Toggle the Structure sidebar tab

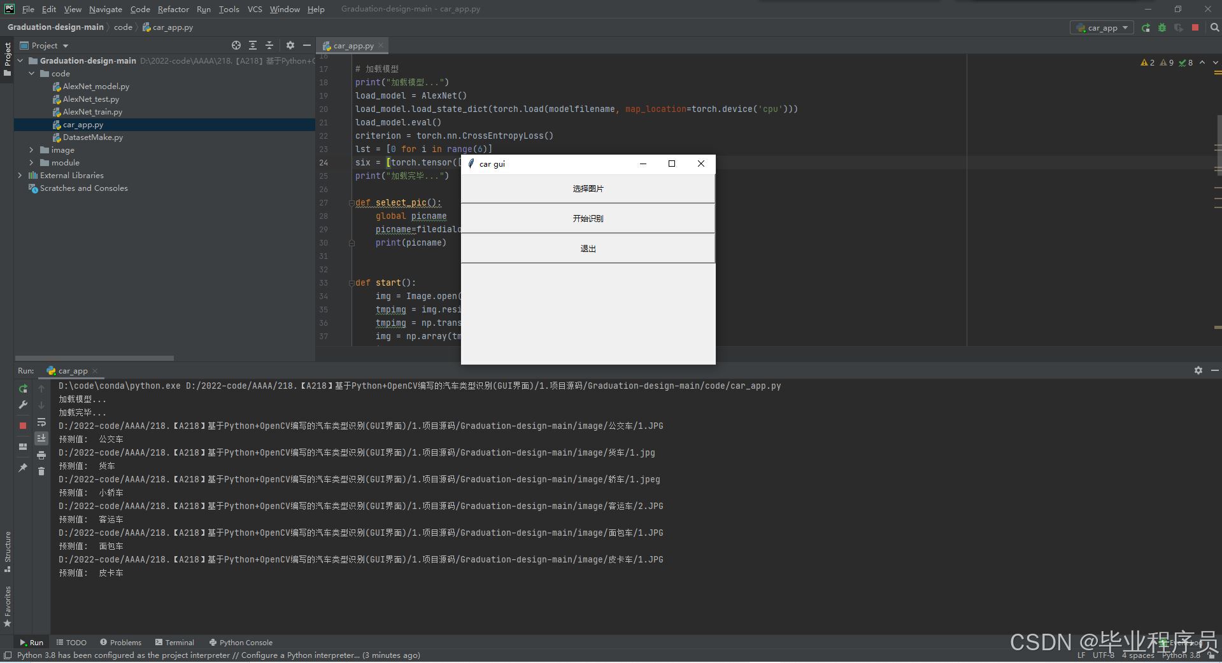(x=7, y=552)
